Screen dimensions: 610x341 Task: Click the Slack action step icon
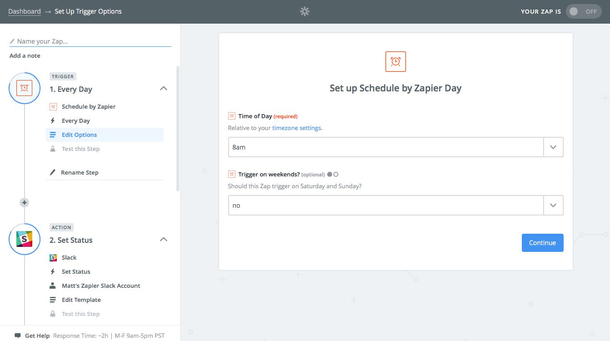pos(25,239)
